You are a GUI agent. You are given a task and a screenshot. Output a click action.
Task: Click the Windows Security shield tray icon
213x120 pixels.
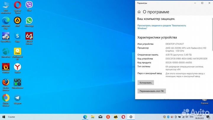pyautogui.click(x=164, y=117)
